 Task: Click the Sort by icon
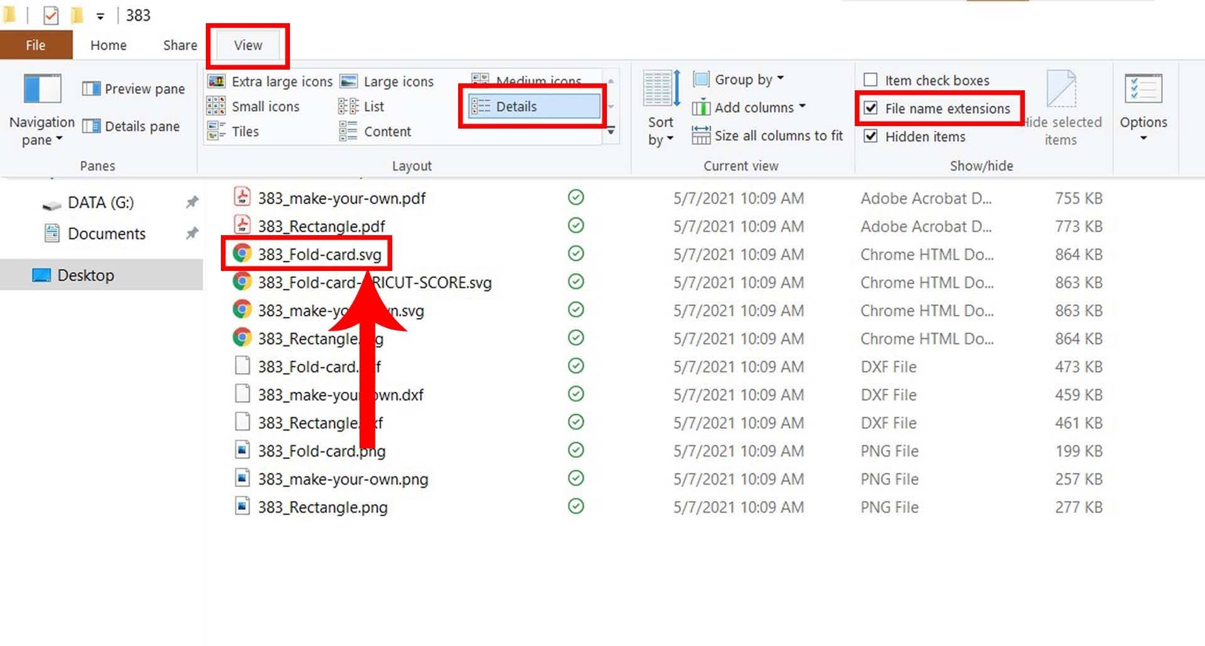click(x=661, y=89)
